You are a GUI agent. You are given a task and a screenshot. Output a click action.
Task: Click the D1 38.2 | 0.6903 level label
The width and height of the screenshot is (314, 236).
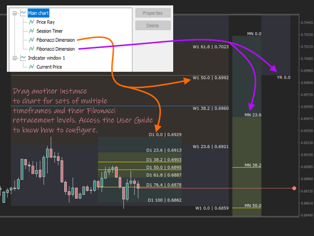click(x=164, y=160)
